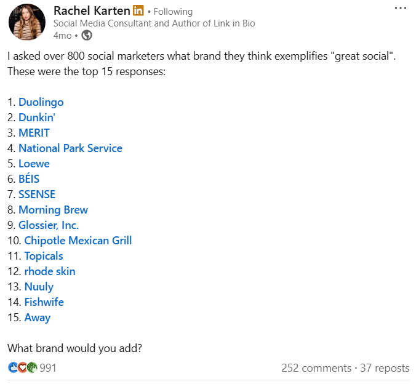Click the Loewe brand link
The width and height of the screenshot is (416, 384).
(x=34, y=164)
